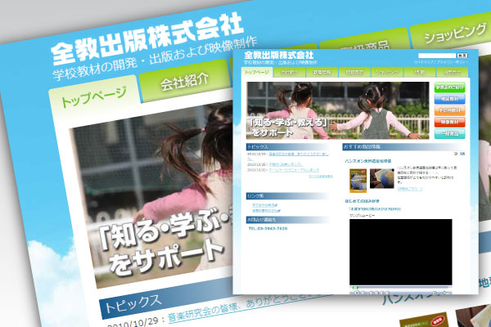
Task: Open 会社紹介 tab in small front page
Action: pos(290,72)
